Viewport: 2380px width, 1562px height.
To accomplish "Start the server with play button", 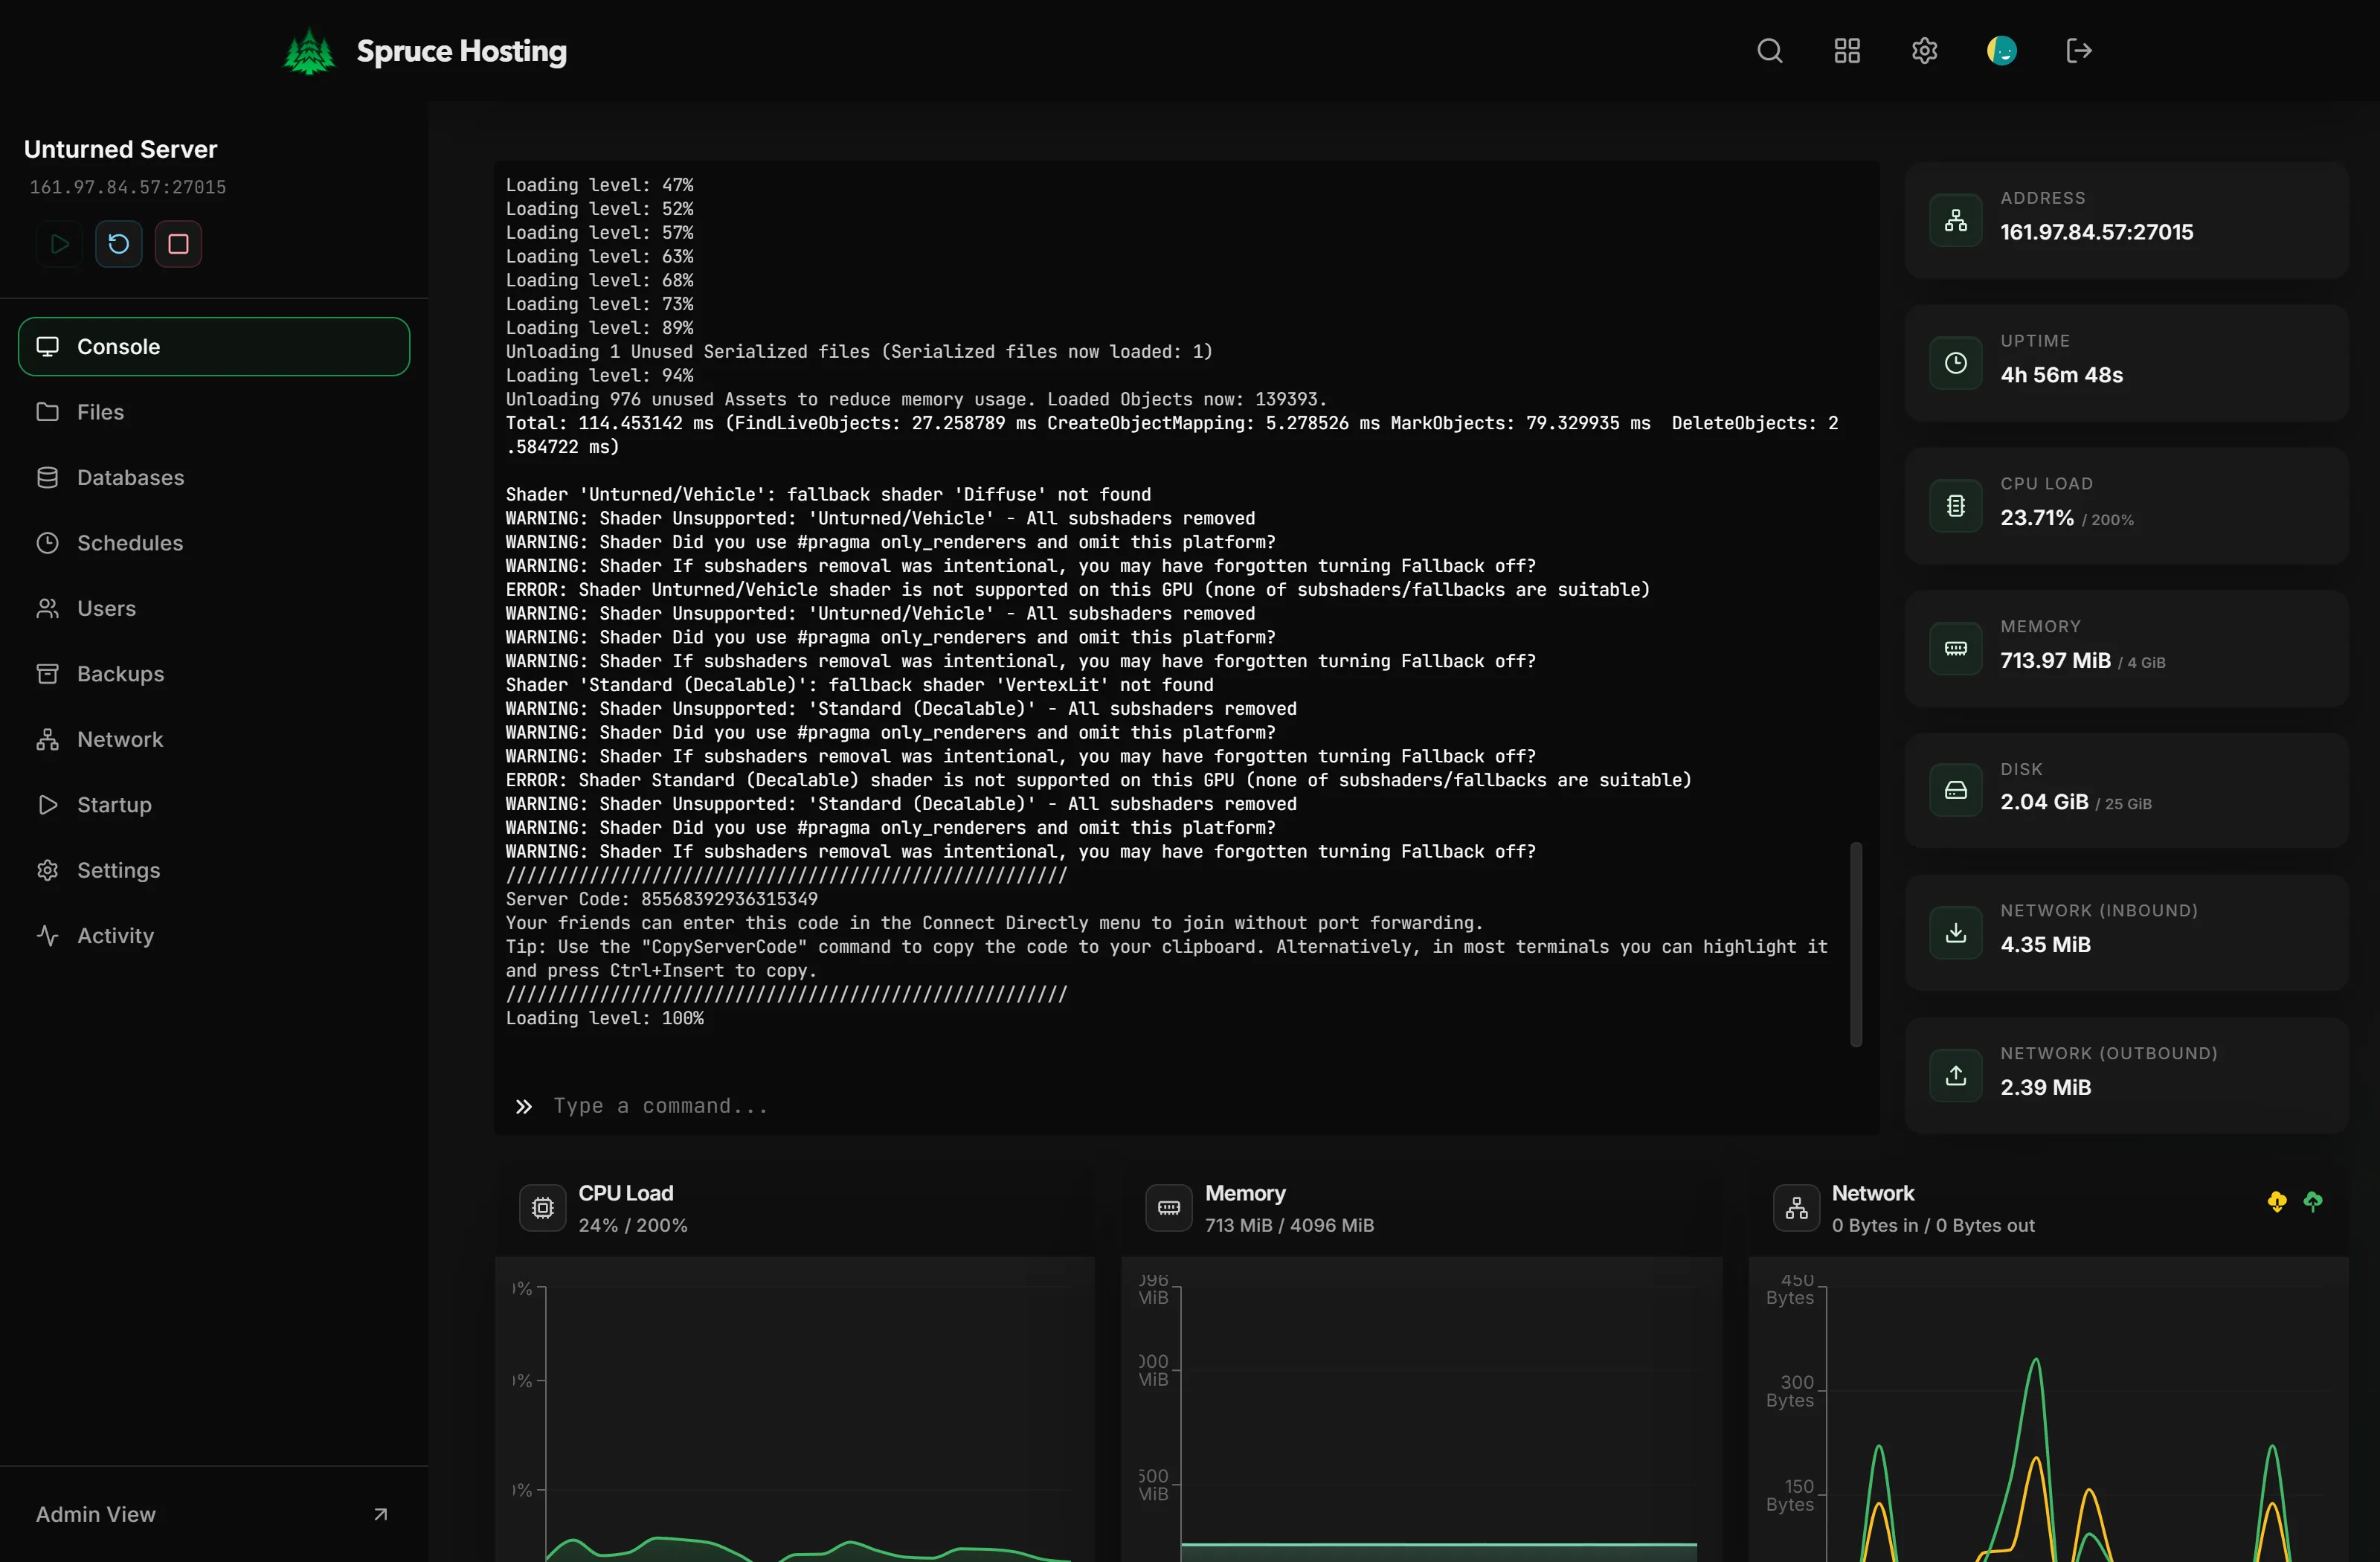I will 59,244.
